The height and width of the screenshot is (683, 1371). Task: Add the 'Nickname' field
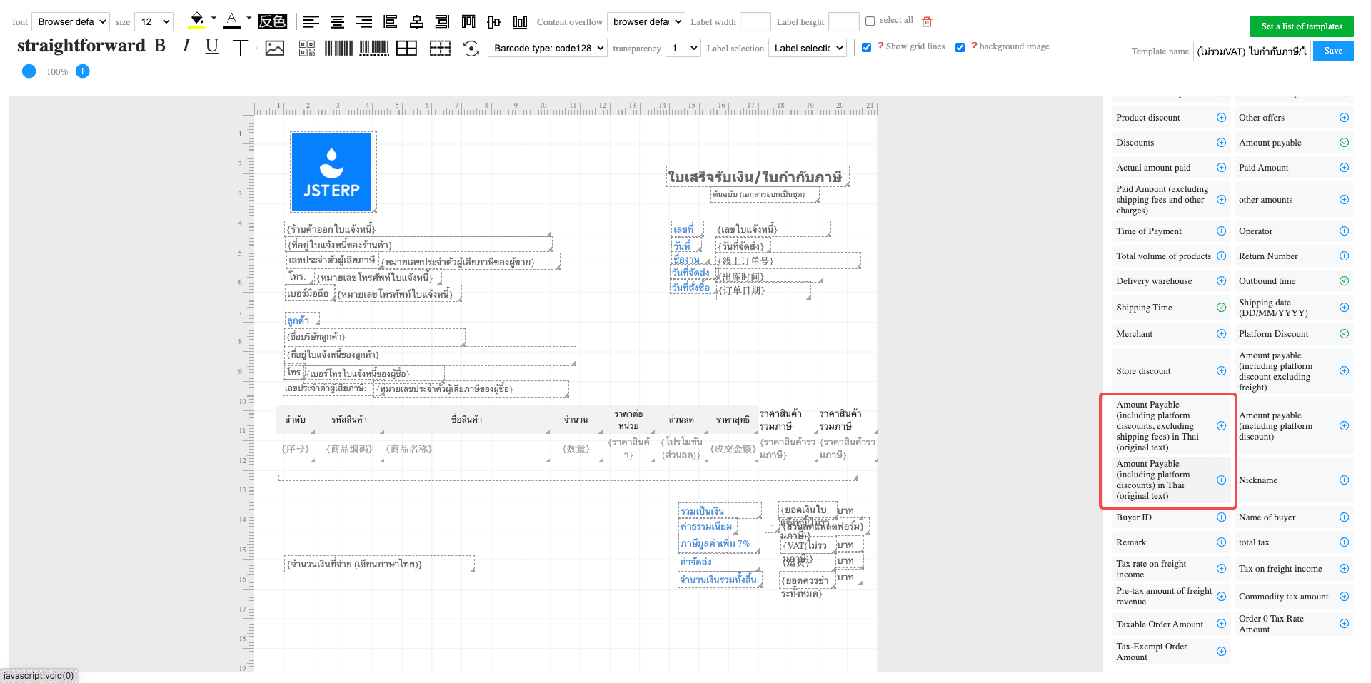pos(1344,480)
